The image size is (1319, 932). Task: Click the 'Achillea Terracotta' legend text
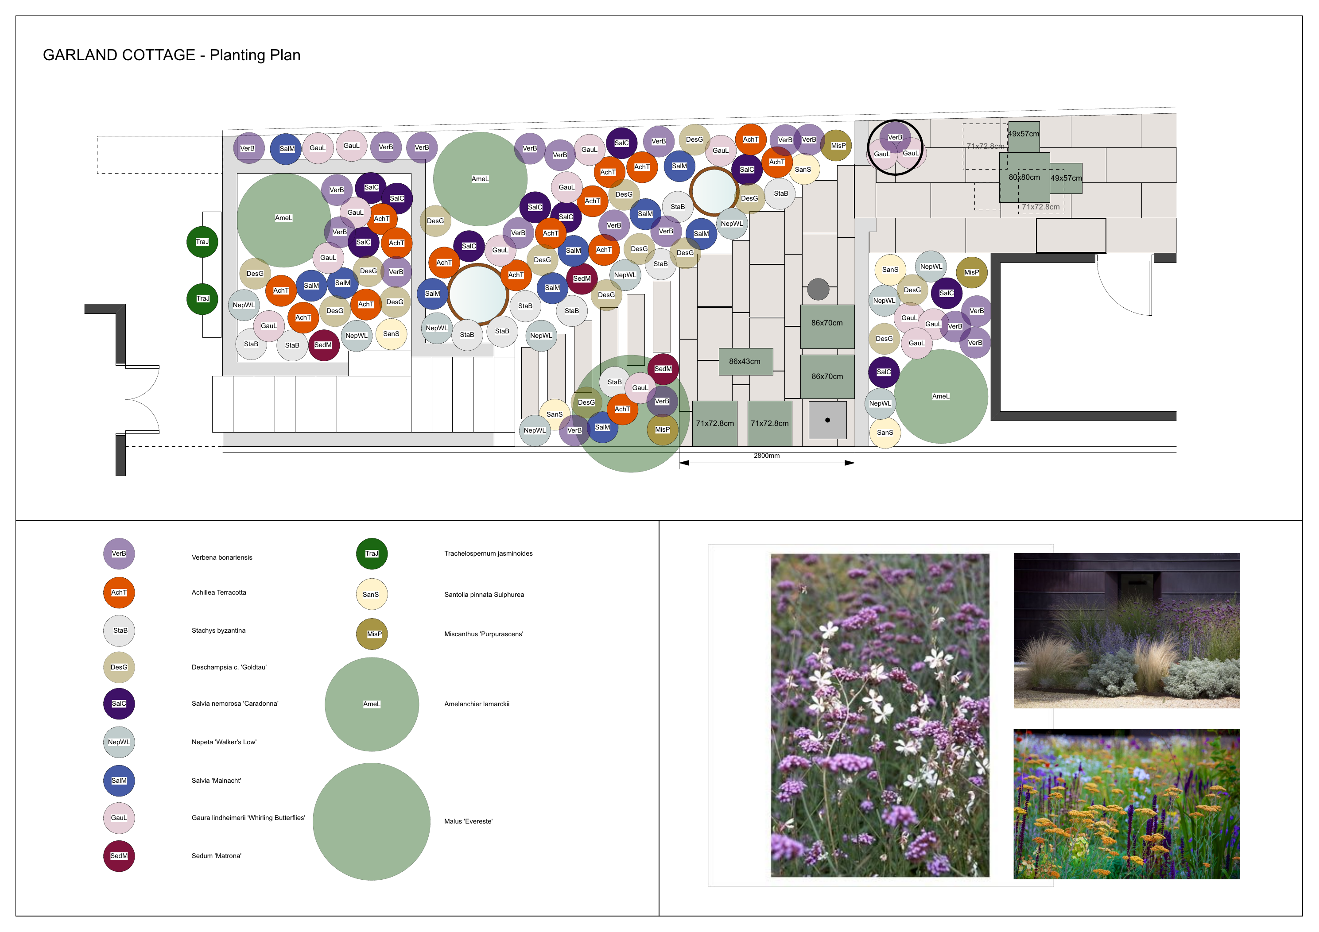[219, 592]
